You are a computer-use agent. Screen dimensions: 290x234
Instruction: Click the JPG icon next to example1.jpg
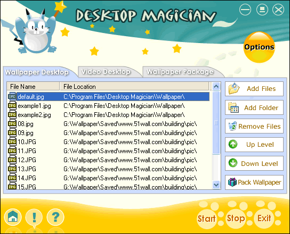(x=12, y=106)
